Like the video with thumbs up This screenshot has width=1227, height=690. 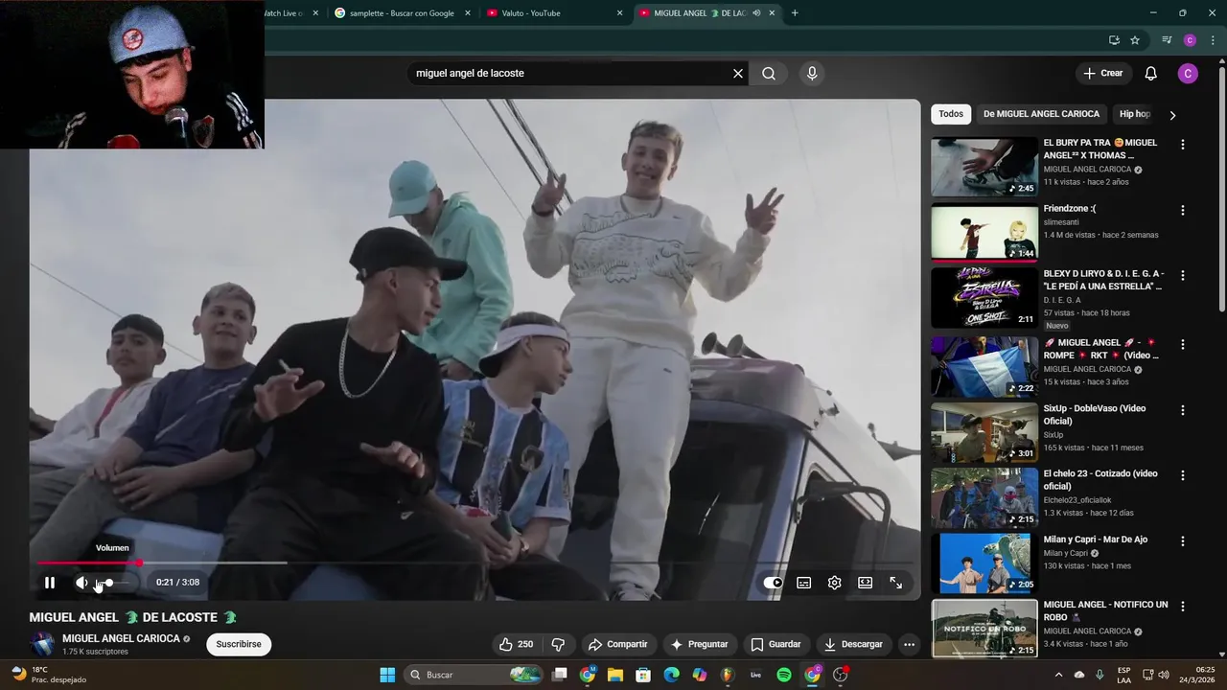pos(516,644)
